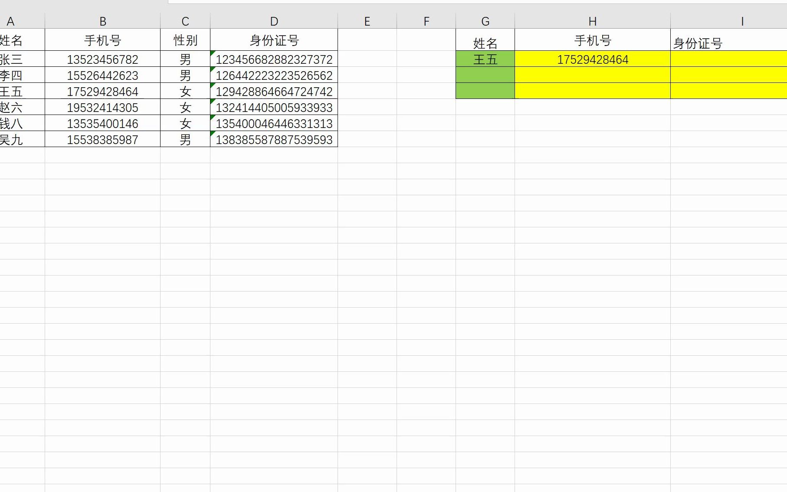
Task: Click phone number 15538385987
Action: (x=102, y=139)
